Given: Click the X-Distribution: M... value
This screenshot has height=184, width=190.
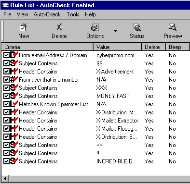Looking at the screenshot, I should click(x=117, y=112).
